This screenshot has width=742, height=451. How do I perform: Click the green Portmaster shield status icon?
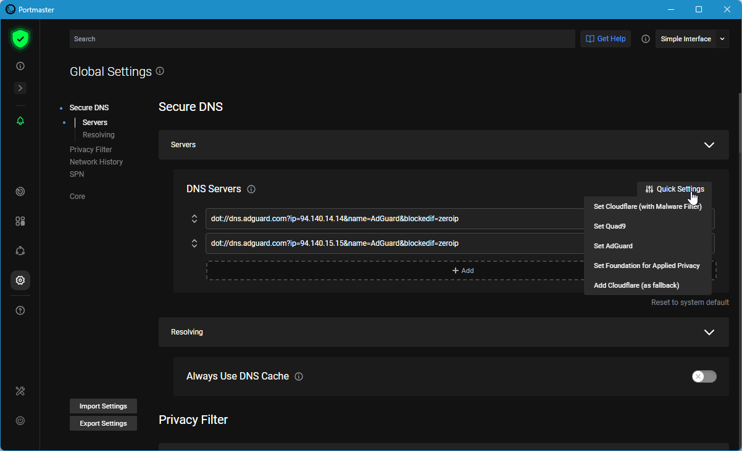coord(20,39)
